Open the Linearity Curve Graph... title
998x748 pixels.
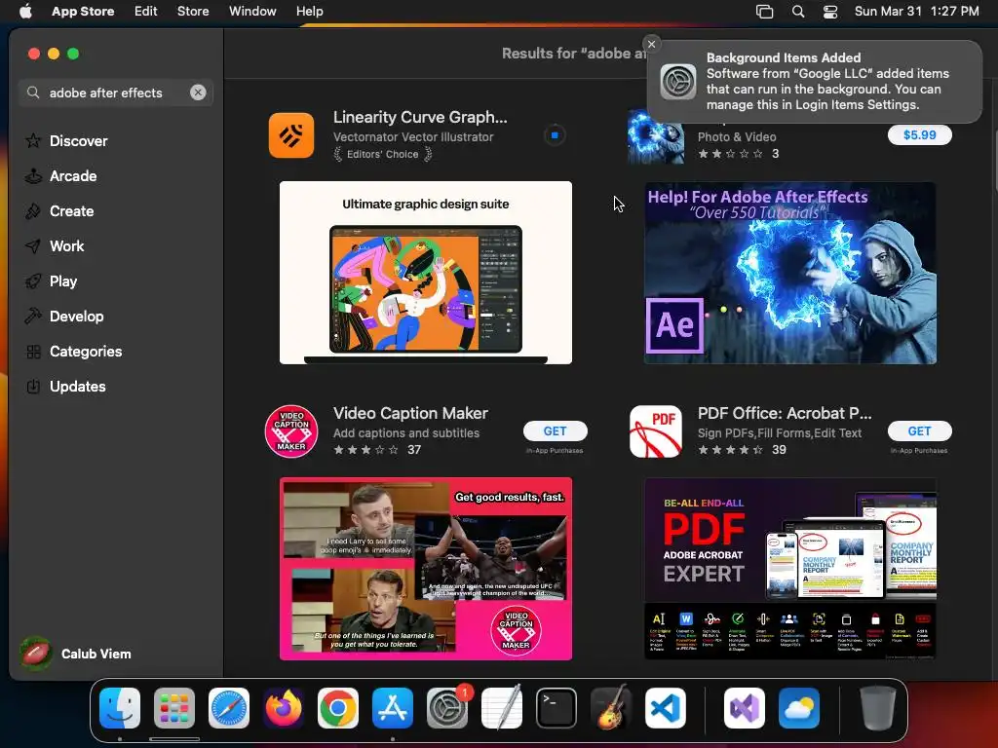point(420,117)
